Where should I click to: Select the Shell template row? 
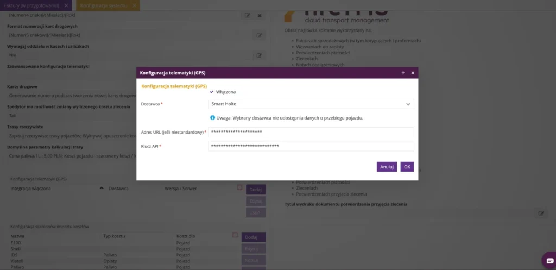pos(121,249)
